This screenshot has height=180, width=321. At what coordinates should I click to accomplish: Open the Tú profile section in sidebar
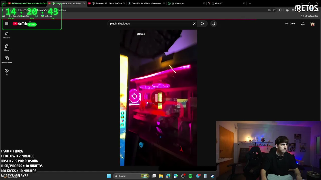coord(7,72)
